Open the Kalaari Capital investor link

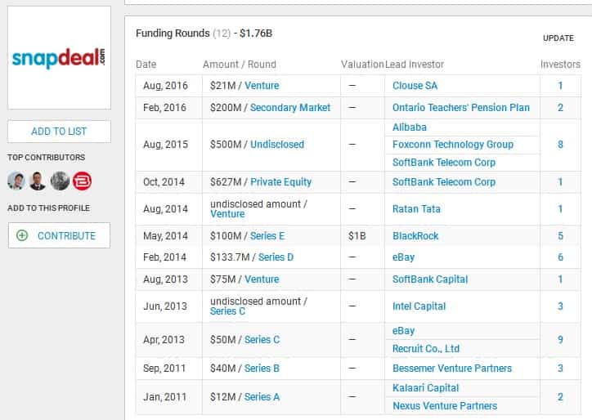point(425,388)
